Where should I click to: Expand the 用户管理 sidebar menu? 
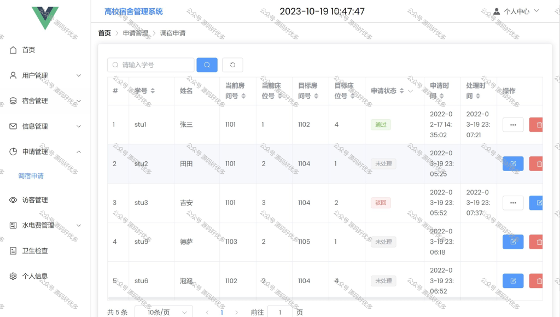pos(45,75)
